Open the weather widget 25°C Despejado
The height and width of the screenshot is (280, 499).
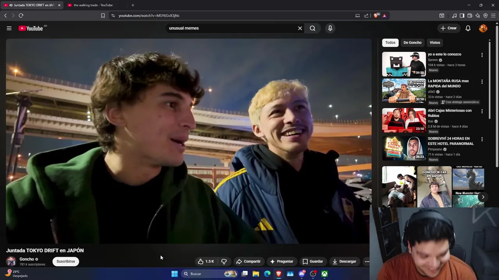[16, 274]
